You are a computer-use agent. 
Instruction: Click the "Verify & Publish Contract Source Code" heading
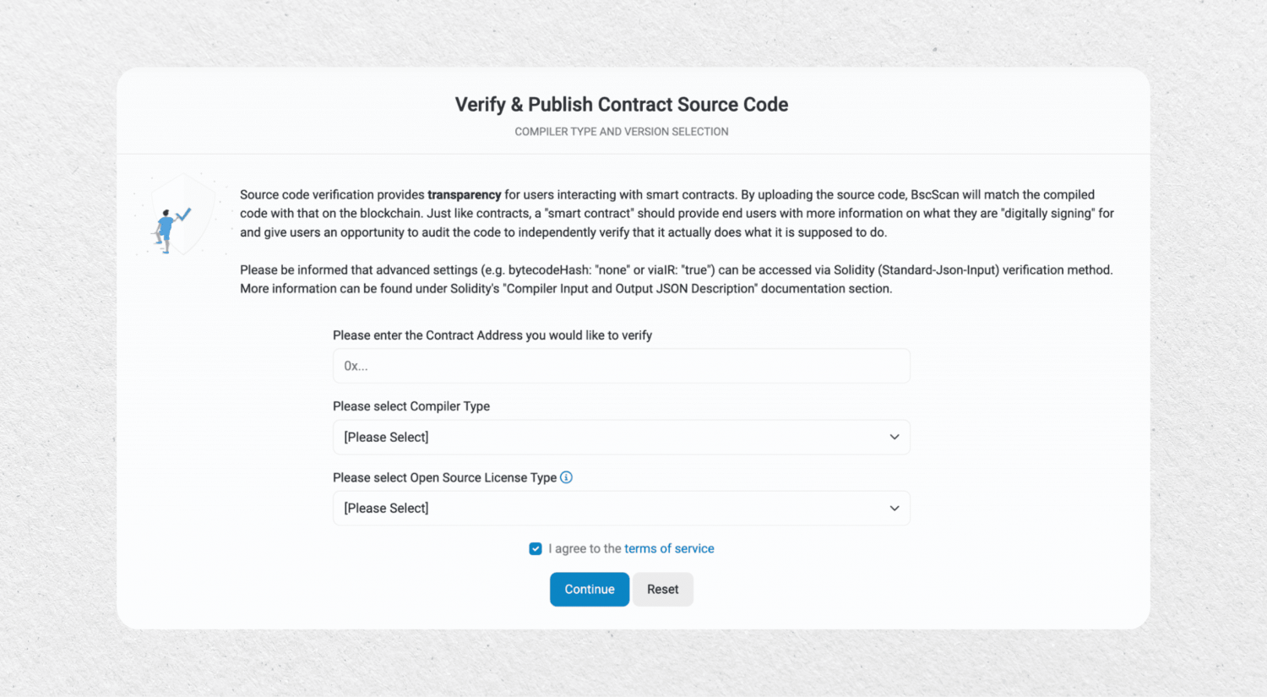click(622, 105)
